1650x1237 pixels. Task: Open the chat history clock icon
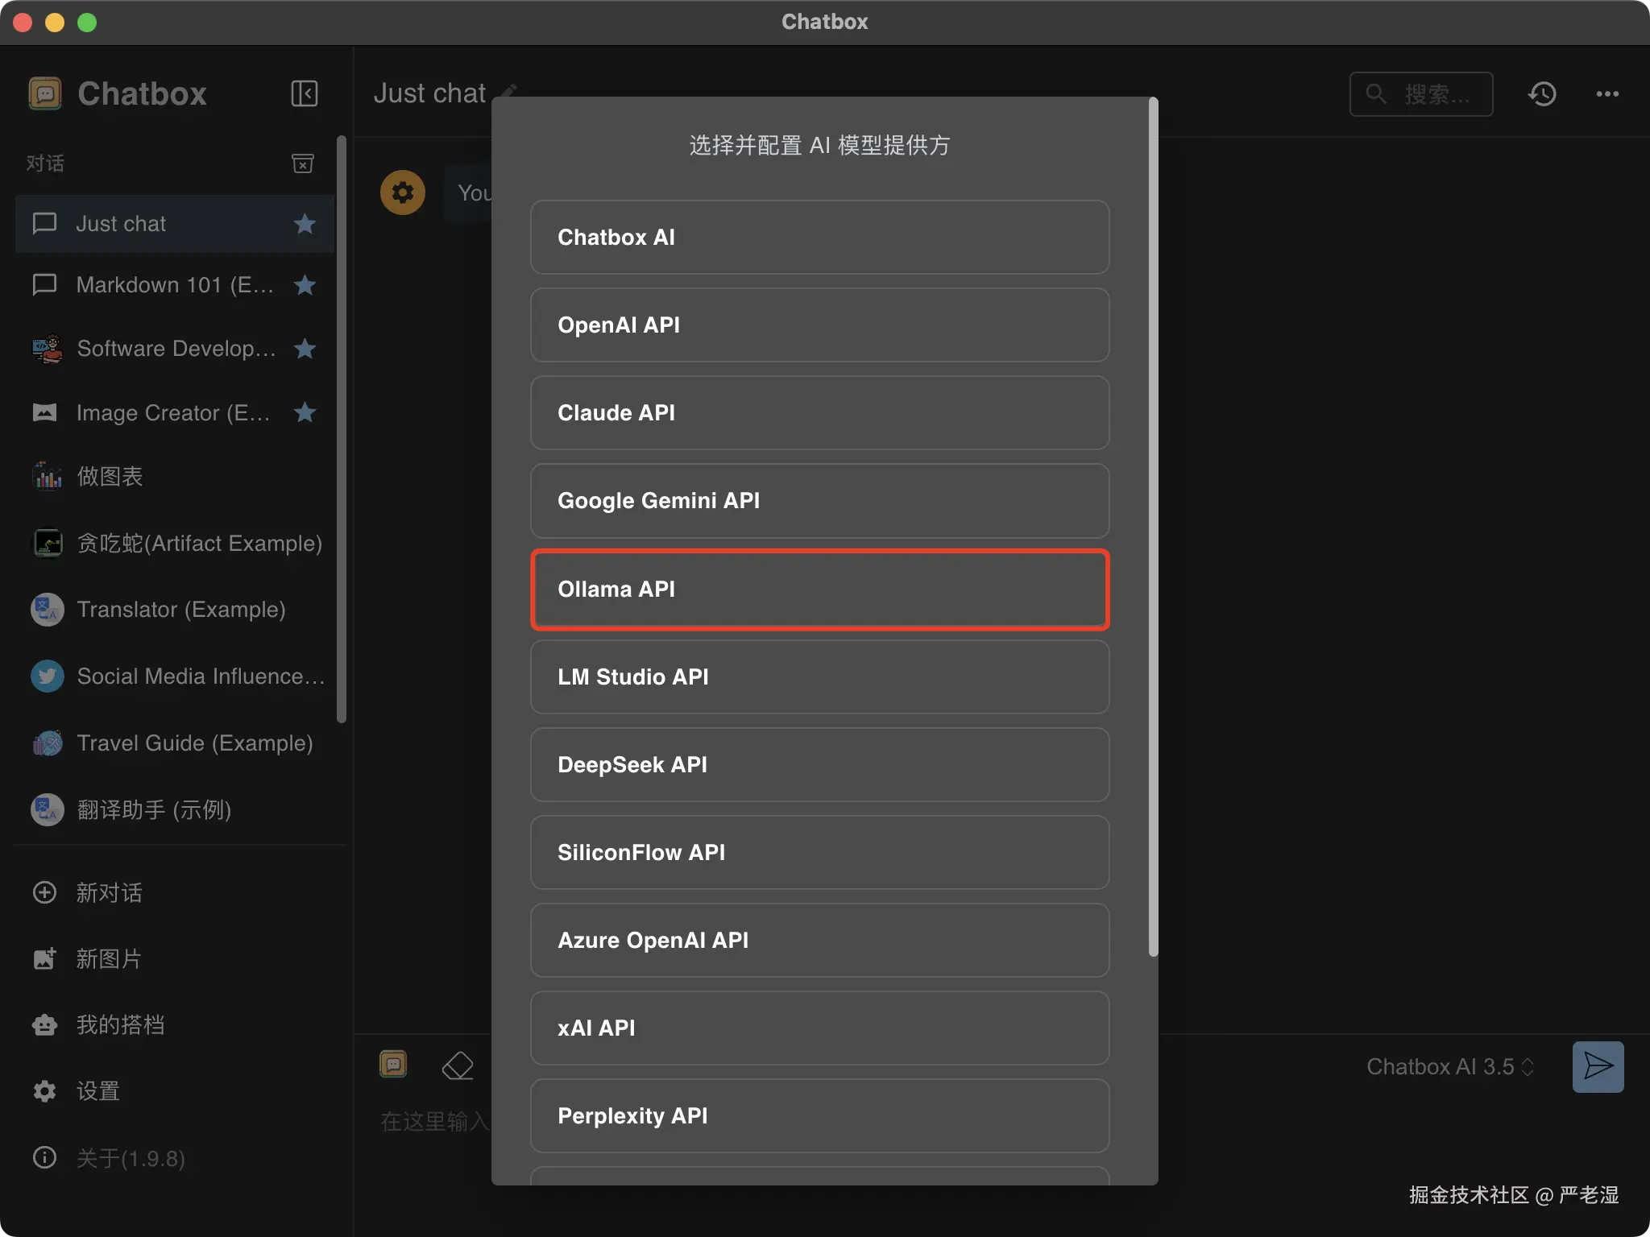point(1542,94)
